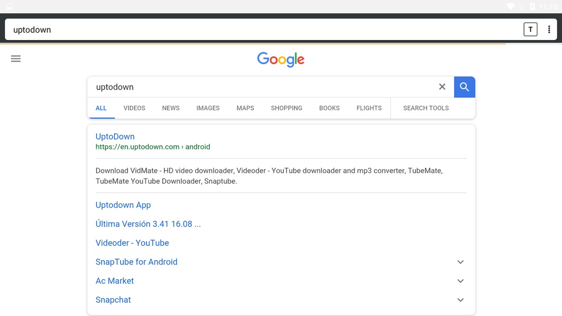Click the result description about VidMate downloader

point(269,176)
